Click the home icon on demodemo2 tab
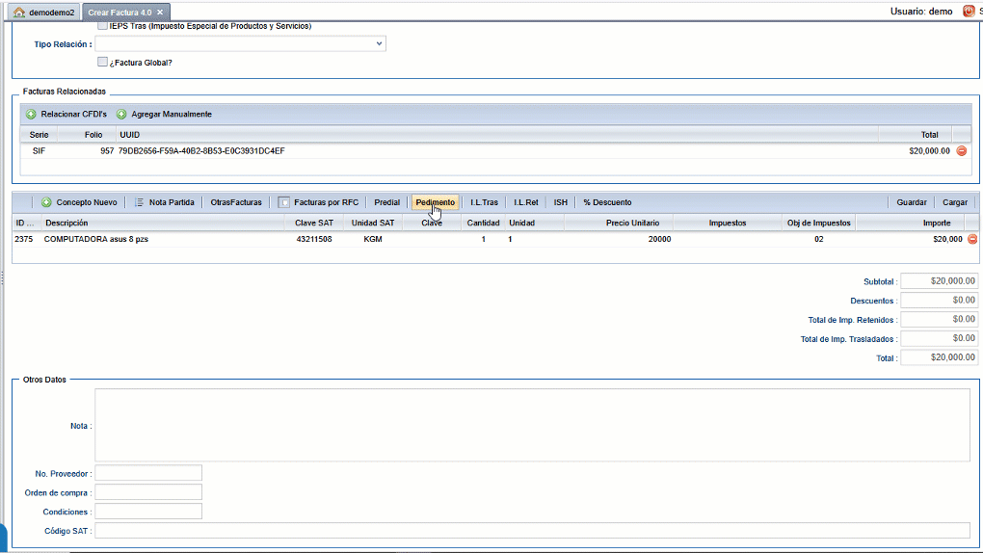The width and height of the screenshot is (983, 553). (x=19, y=12)
